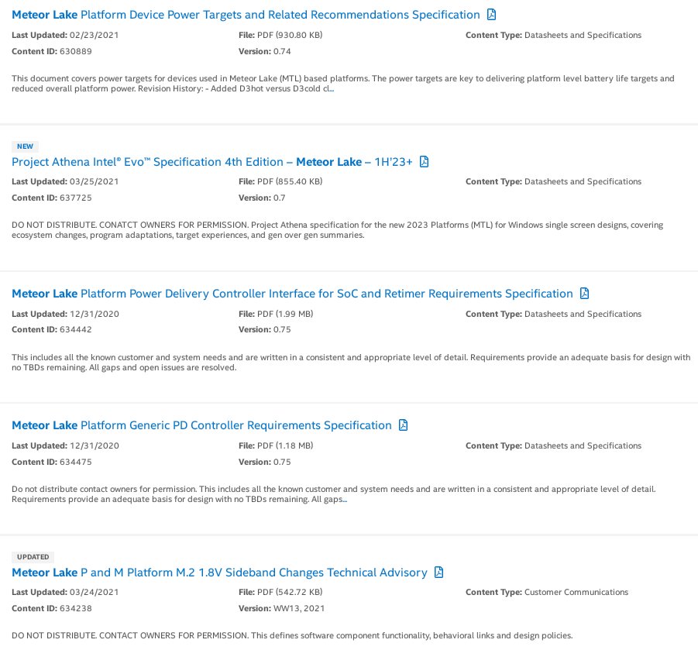The width and height of the screenshot is (698, 650).
Task: Select Content ID 634238
Action: click(x=52, y=608)
